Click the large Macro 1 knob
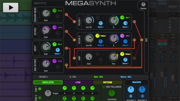The width and height of the screenshot is (180, 101). (x=131, y=89)
